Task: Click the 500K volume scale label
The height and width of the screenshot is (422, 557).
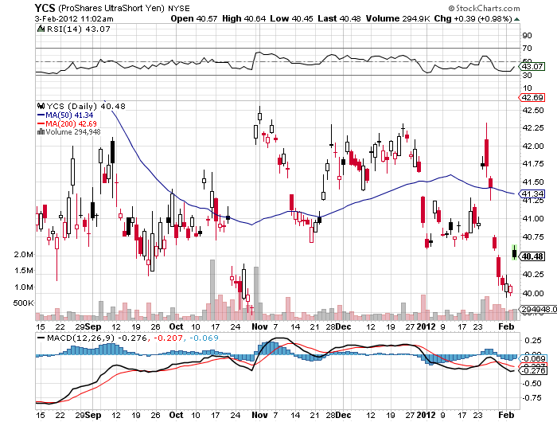Action: [23, 303]
